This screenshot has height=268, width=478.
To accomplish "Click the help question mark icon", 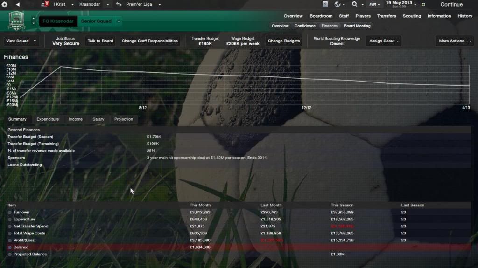I will (325, 4).
